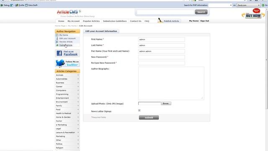
Task: Click the site search input box
Action: 165,12
